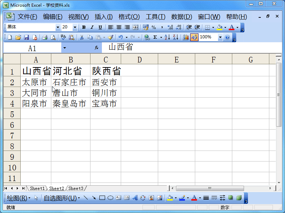
Task: Toggle underline formatting
Action: click(x=100, y=27)
